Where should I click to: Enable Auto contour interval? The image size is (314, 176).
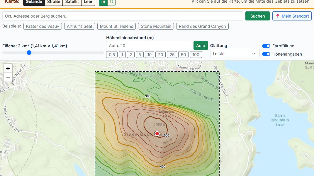201,46
